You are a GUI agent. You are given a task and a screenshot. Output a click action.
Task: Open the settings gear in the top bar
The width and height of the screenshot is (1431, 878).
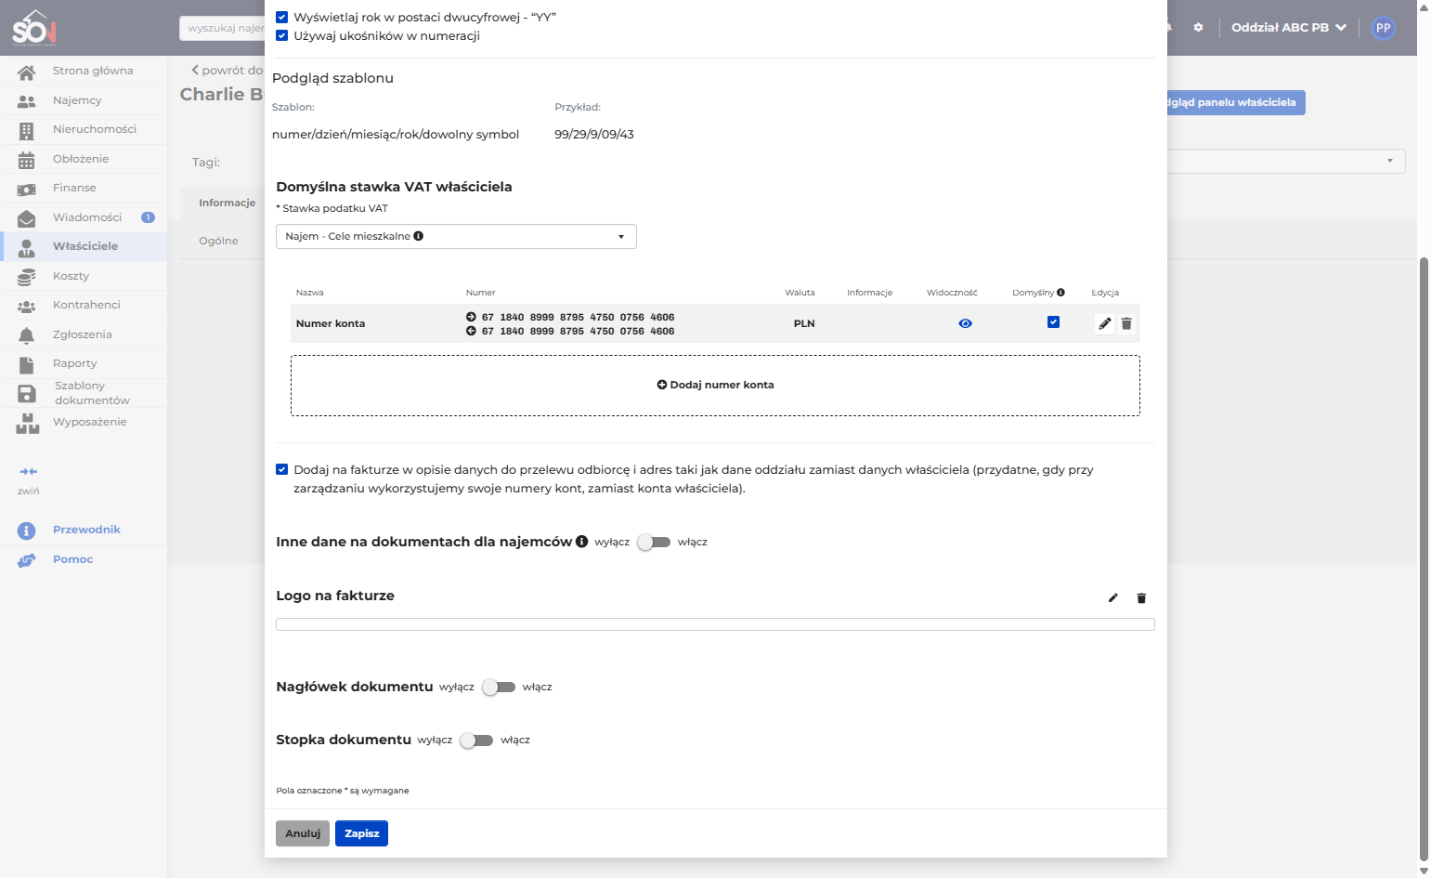pos(1198,27)
